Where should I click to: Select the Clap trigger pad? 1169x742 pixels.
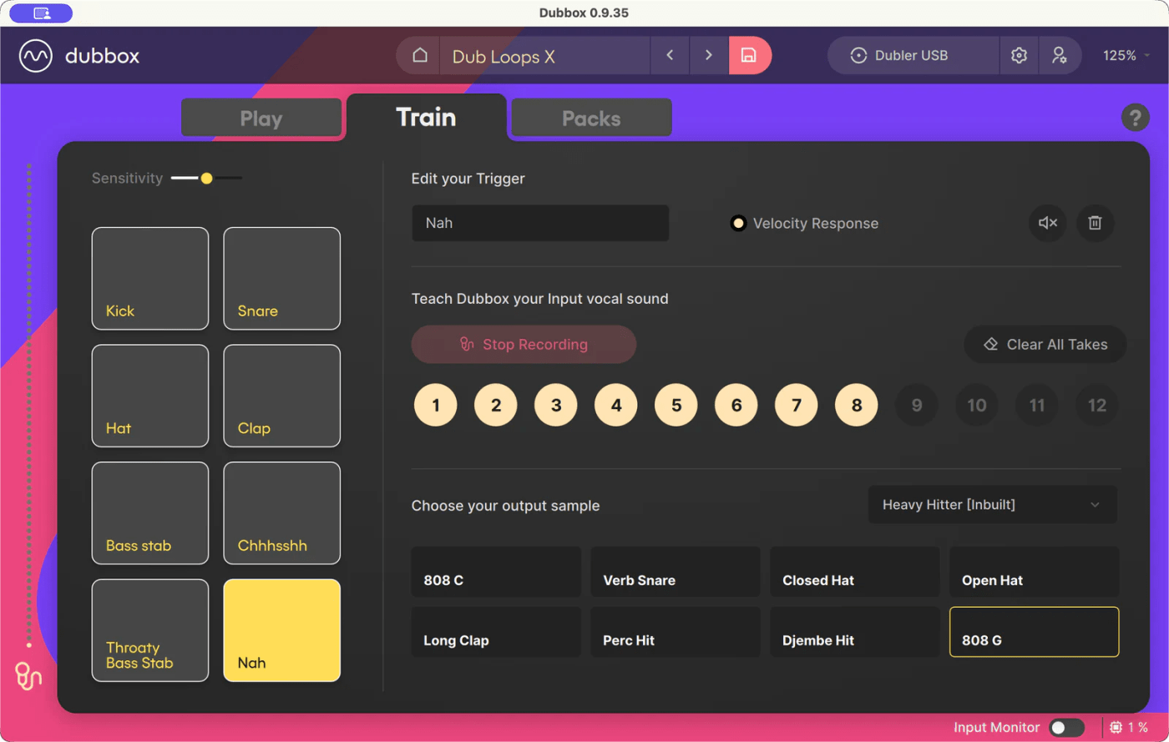[x=282, y=396]
